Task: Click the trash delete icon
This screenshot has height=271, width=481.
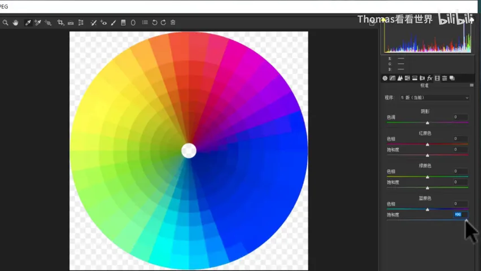Action: tap(173, 23)
